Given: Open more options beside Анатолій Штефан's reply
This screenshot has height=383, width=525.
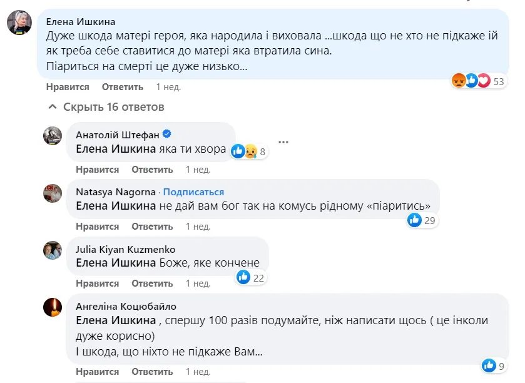Looking at the screenshot, I should click(x=285, y=141).
